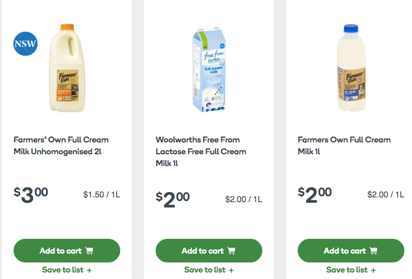Click the $3.00 price of Farmers' Own 2l
Viewport: 412px width, 279px height.
(x=31, y=194)
